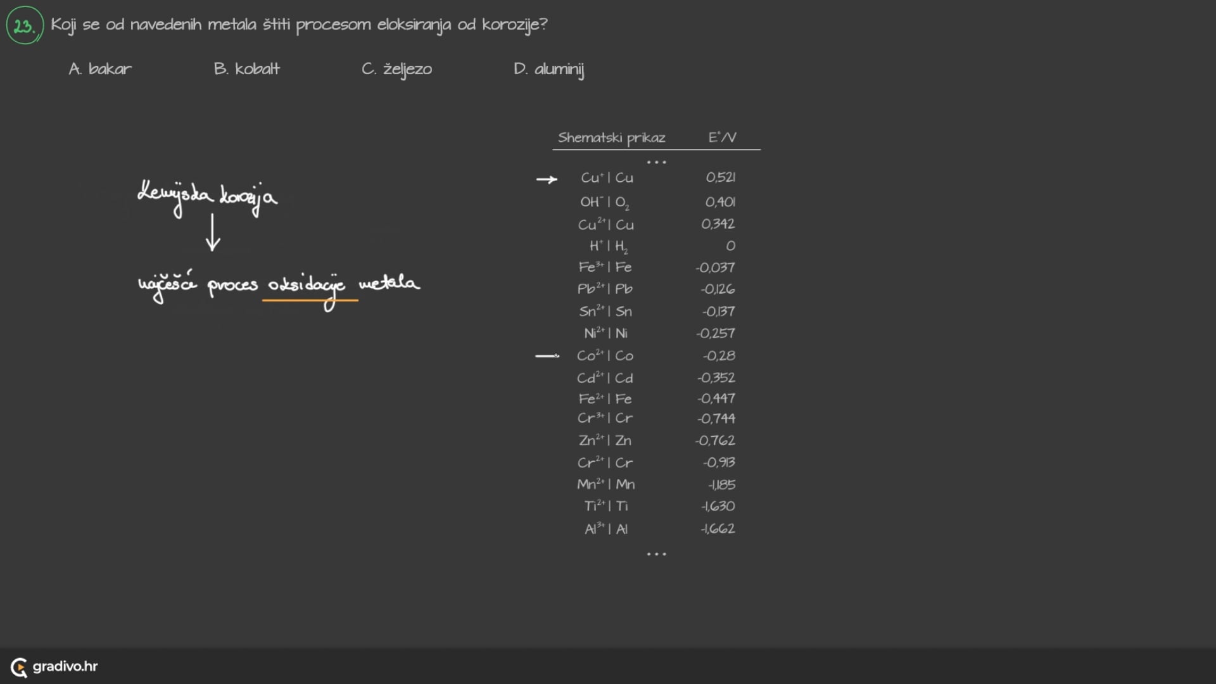
Task: Click the arrow pointing at Co²⁺ | Co
Action: [547, 356]
